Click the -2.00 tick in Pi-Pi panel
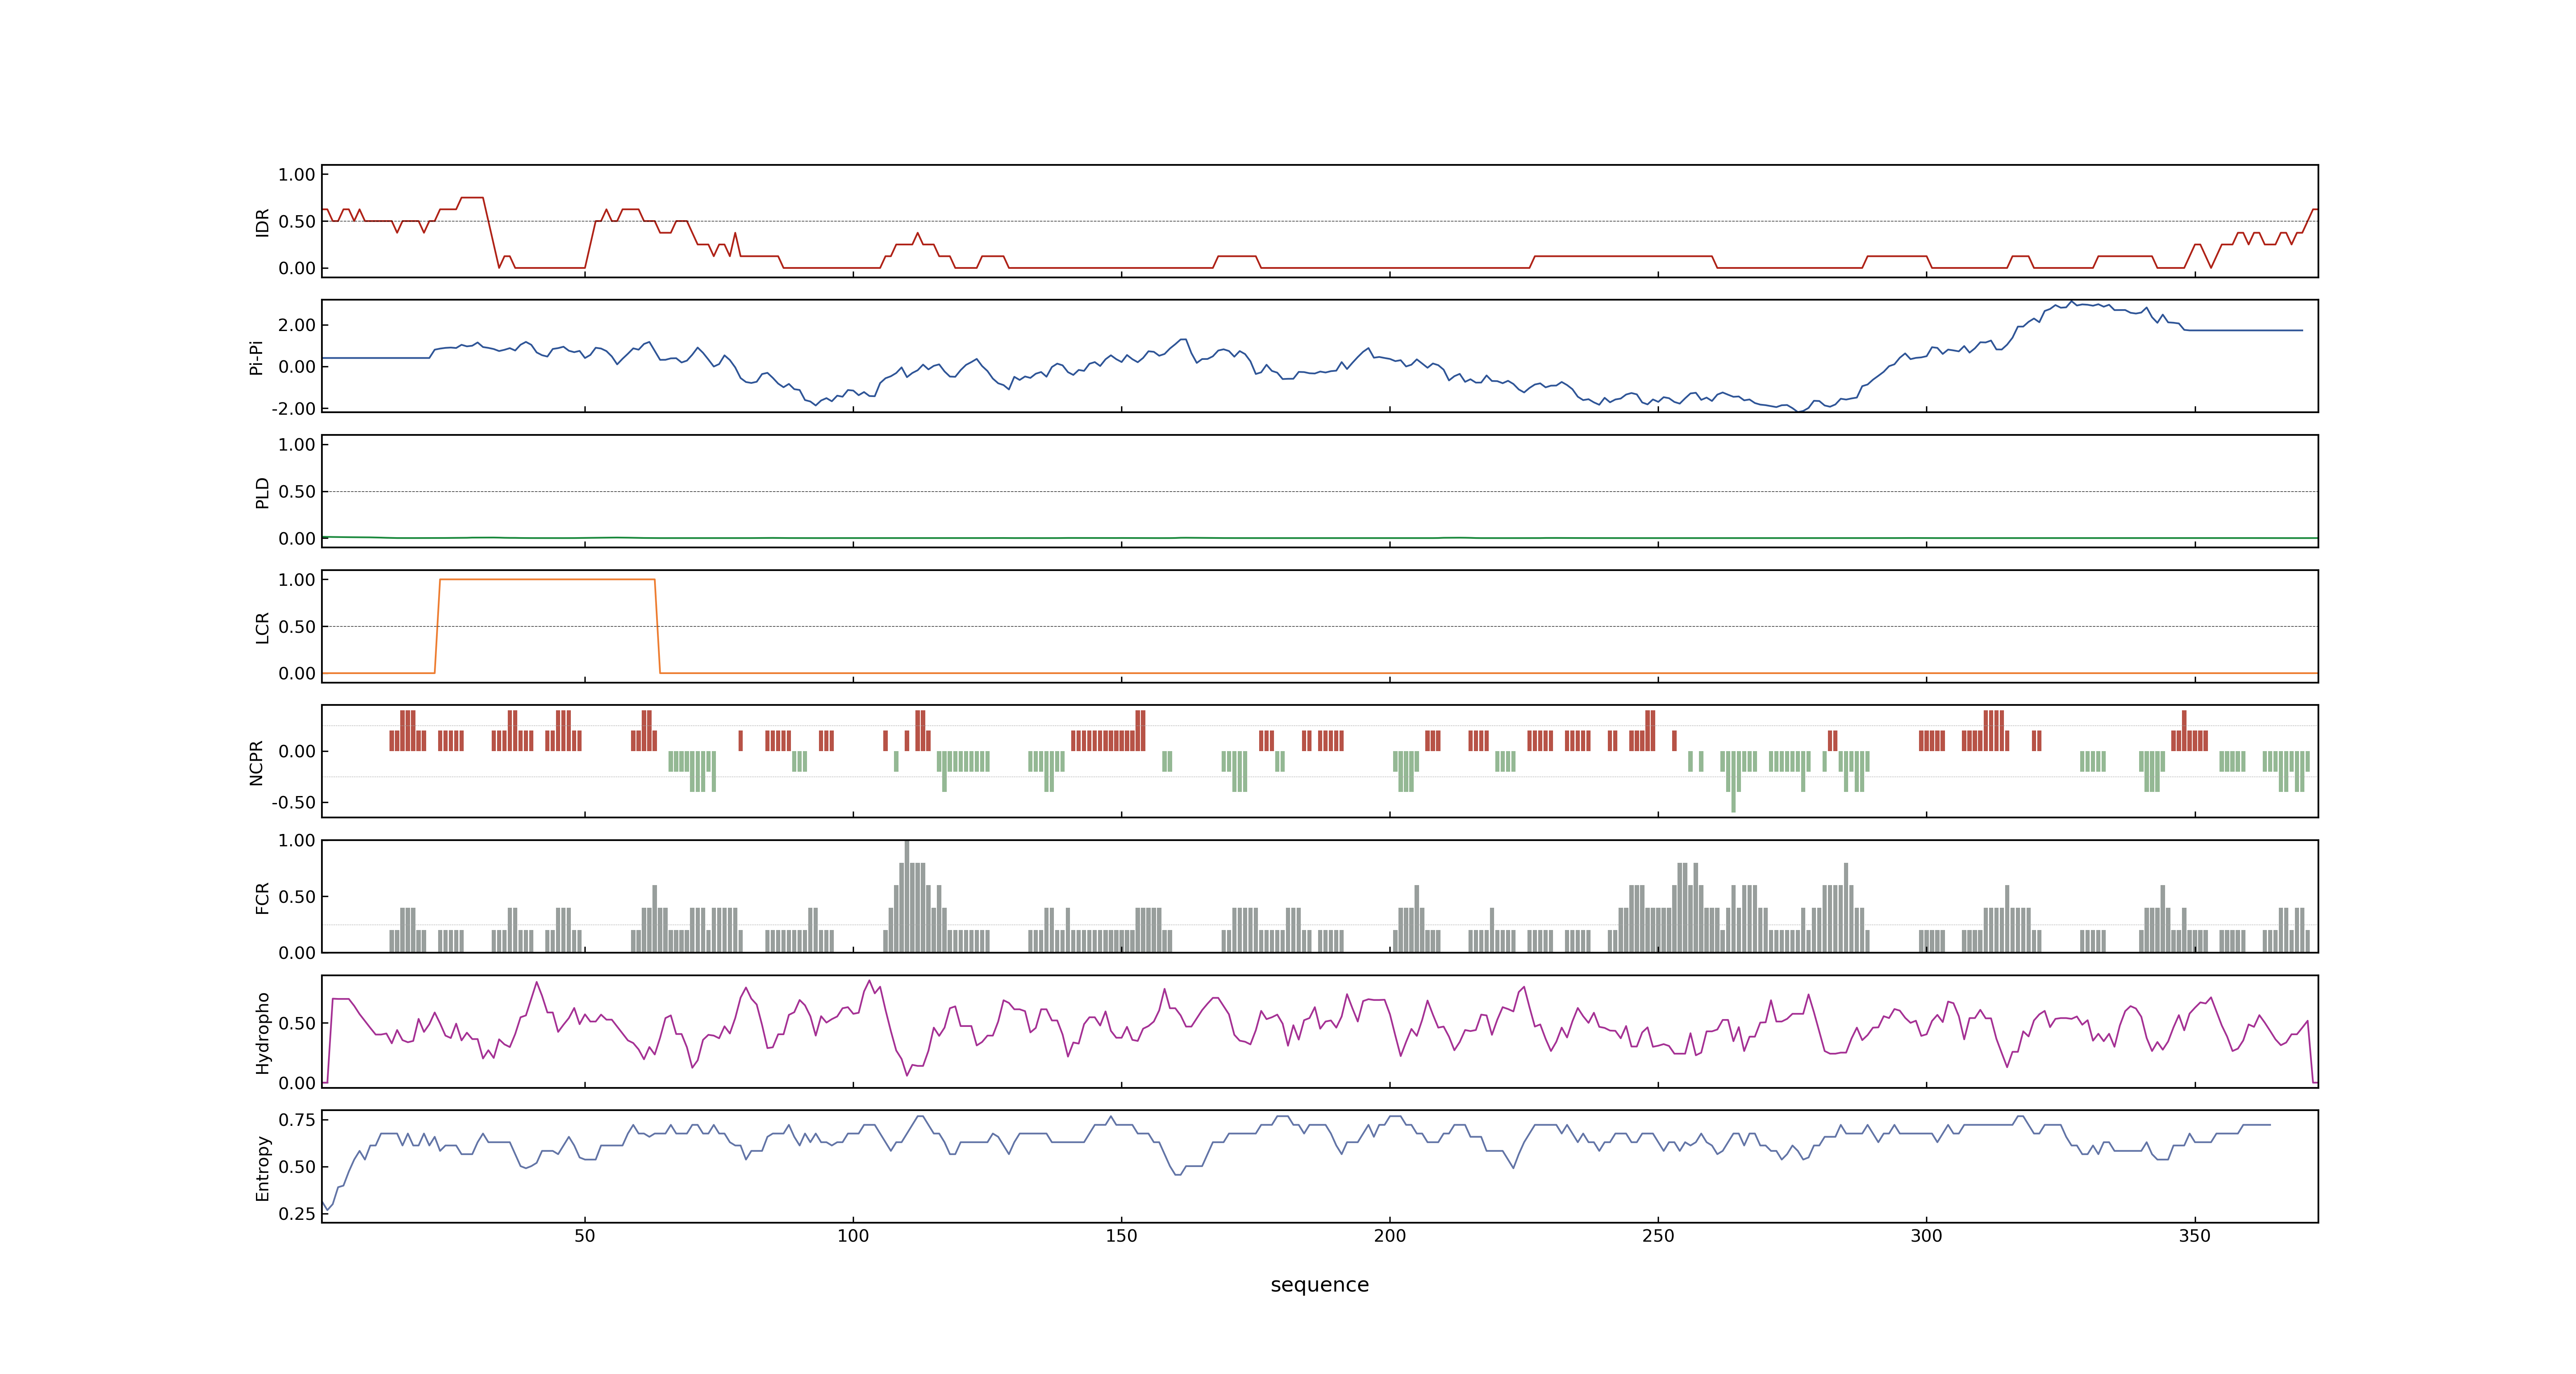 tap(293, 409)
